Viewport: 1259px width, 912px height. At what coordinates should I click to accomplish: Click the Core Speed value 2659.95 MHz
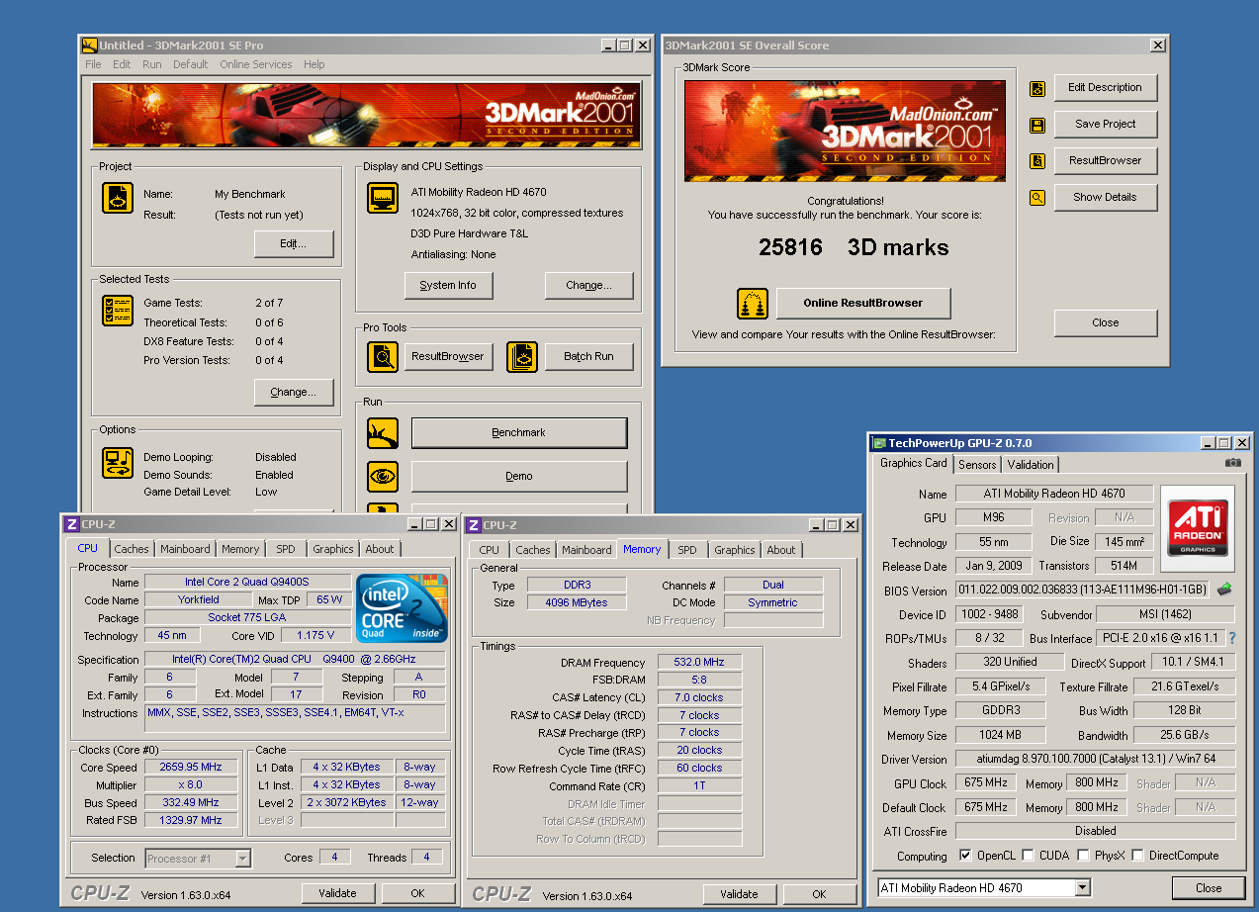(192, 767)
